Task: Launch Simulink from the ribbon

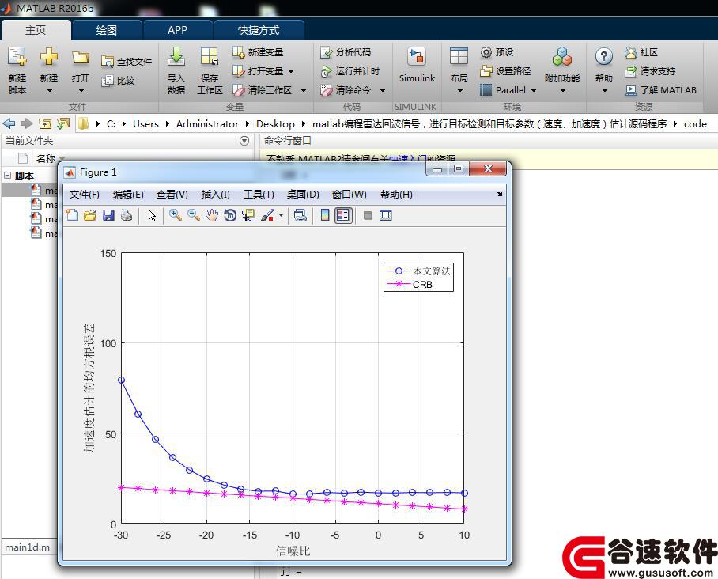Action: 417,65
